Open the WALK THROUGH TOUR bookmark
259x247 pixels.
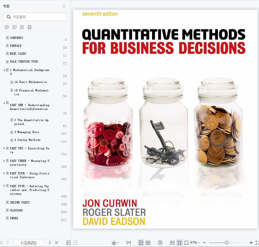24,61
